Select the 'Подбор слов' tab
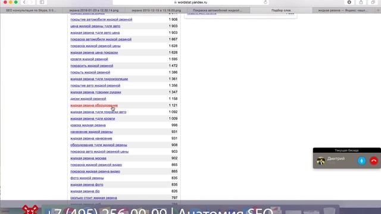The height and width of the screenshot is (214, 381). 281,10
